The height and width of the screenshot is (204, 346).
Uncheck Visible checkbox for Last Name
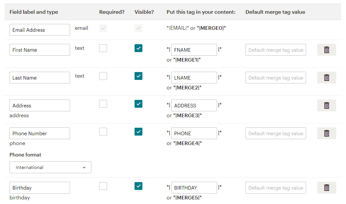[x=138, y=76]
